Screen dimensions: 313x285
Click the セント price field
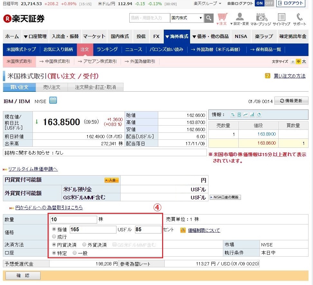click(x=148, y=229)
